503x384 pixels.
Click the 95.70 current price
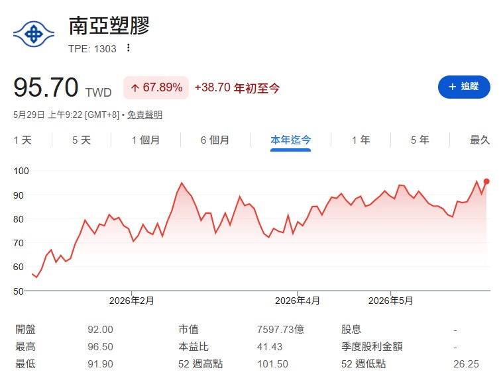46,87
